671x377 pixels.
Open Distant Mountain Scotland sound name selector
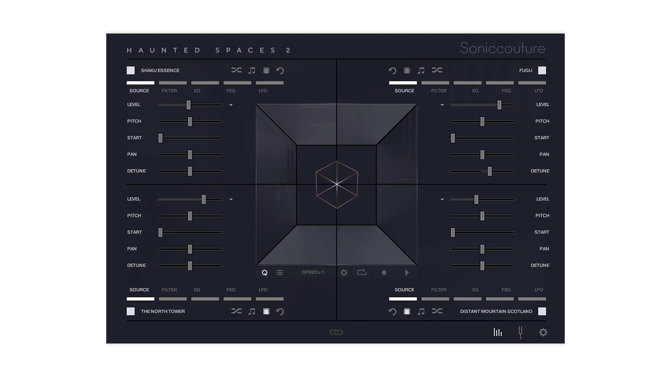pos(496,311)
